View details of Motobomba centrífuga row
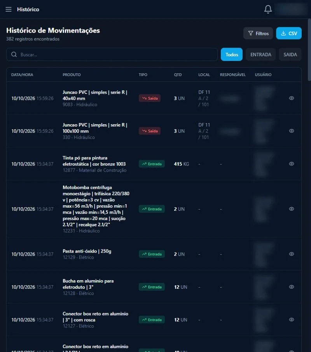The image size is (311, 352). tap(292, 209)
